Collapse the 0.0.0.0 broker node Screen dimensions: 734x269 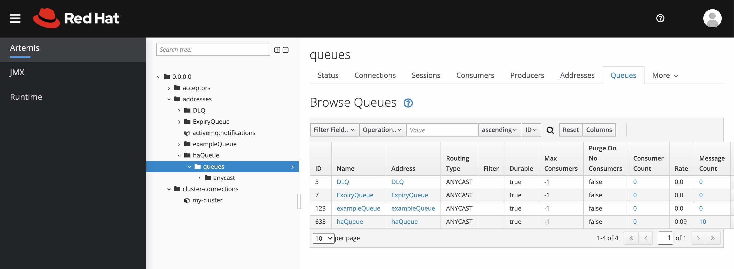point(159,77)
